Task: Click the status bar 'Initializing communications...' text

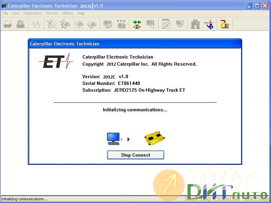Action: point(24,199)
